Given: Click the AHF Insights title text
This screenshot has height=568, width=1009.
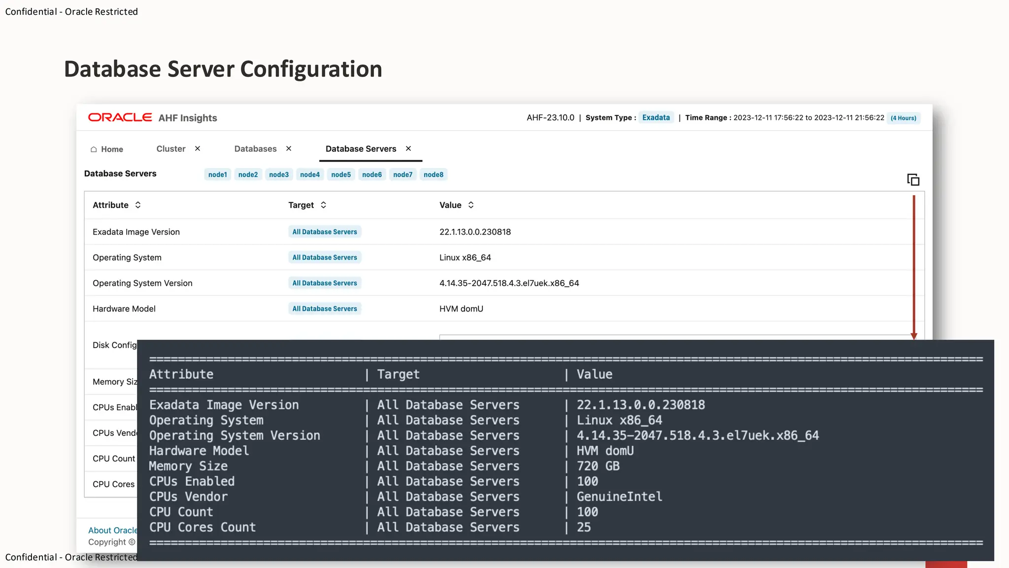Looking at the screenshot, I should (x=188, y=118).
